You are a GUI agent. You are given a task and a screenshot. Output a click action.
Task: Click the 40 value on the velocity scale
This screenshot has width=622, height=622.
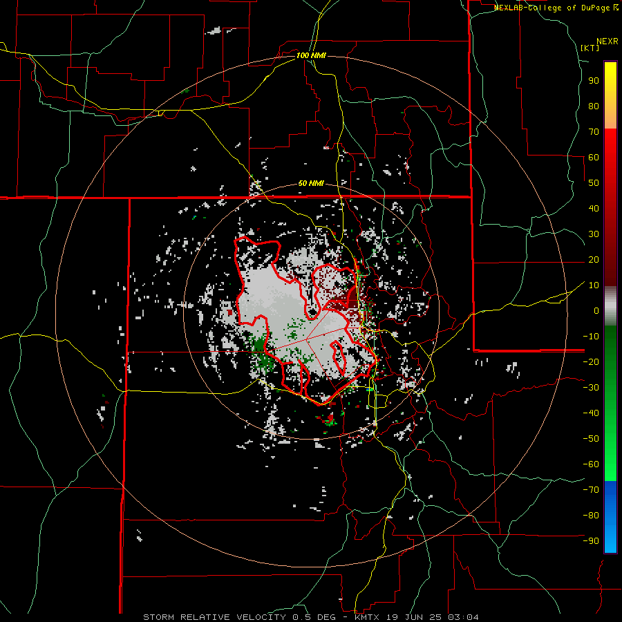coord(594,208)
